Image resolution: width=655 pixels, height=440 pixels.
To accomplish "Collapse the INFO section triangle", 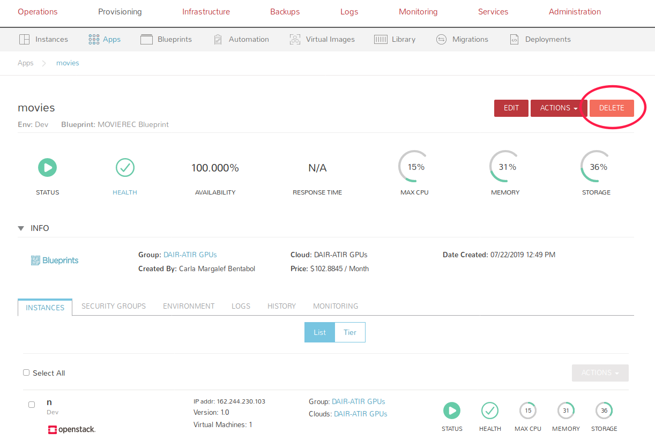I will (21, 228).
